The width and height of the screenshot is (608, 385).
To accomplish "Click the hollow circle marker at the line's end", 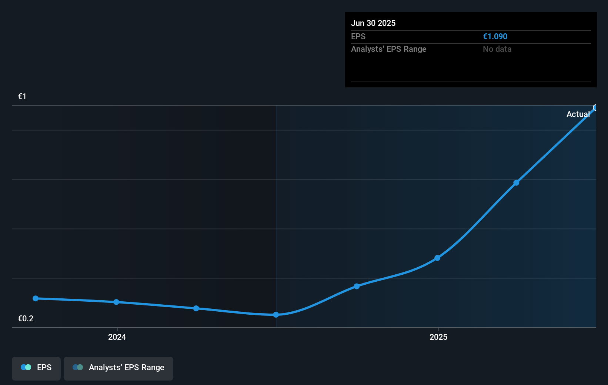I will click(595, 107).
